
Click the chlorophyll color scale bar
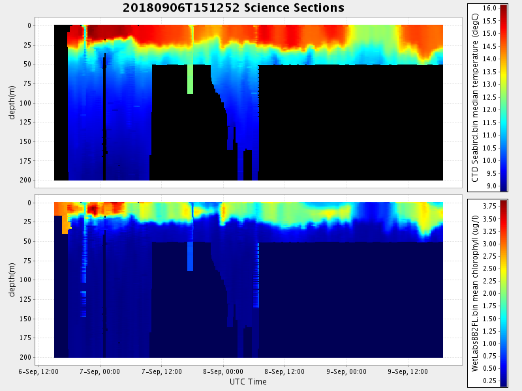pyautogui.click(x=504, y=293)
